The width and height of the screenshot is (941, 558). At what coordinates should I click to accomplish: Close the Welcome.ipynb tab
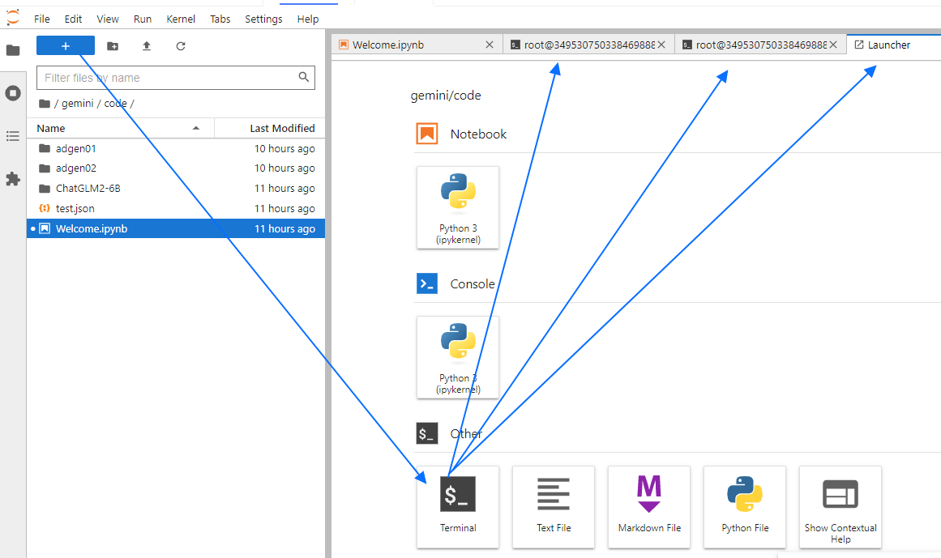(489, 45)
